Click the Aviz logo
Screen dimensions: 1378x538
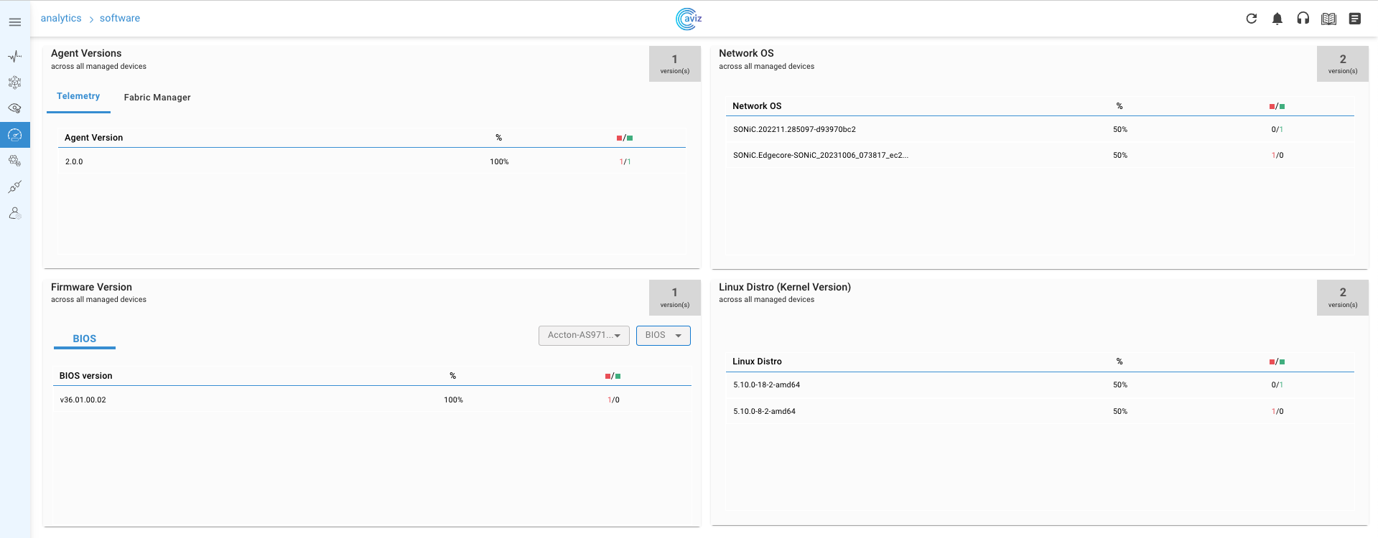coord(688,19)
